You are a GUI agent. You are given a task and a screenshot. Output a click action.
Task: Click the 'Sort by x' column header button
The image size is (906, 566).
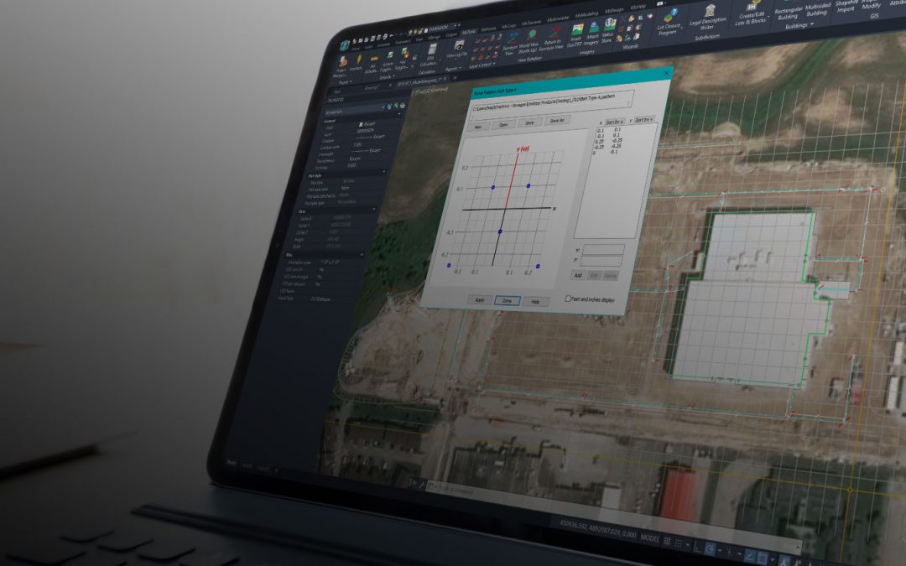pyautogui.click(x=615, y=121)
